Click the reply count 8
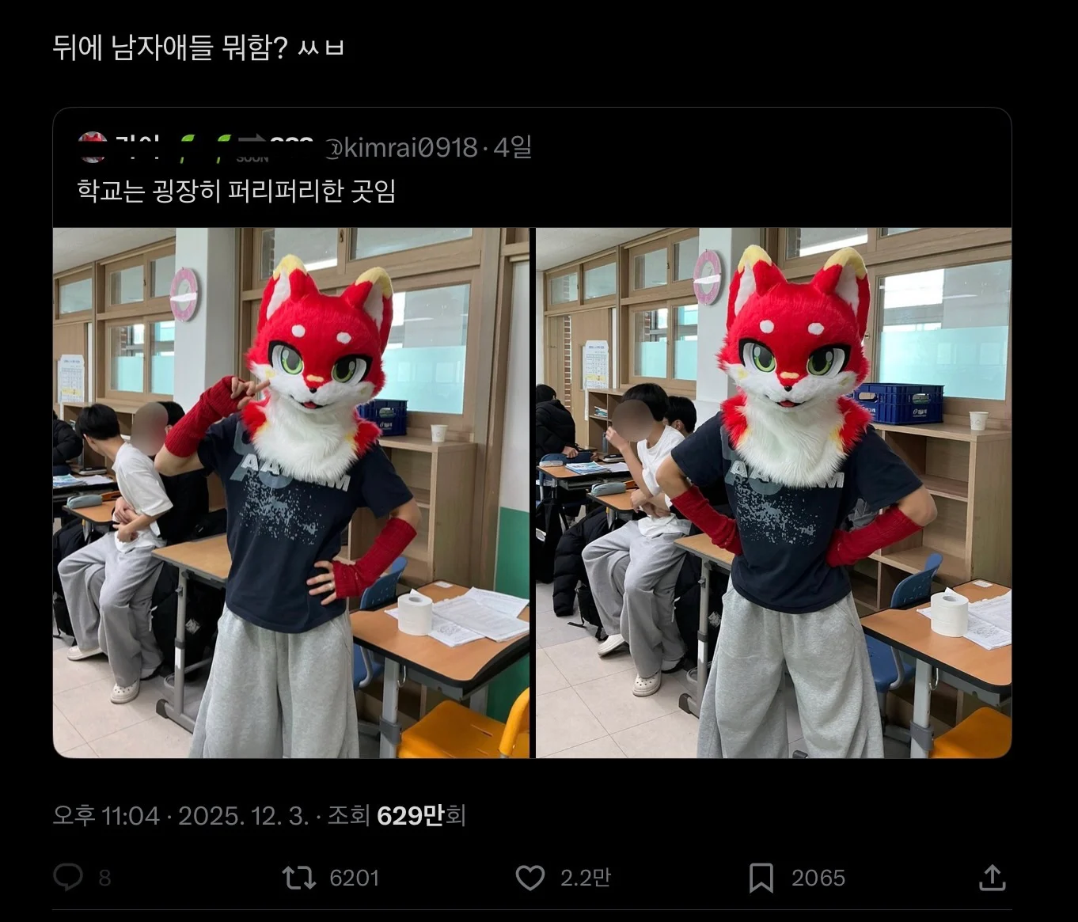The width and height of the screenshot is (1078, 922). [x=104, y=878]
